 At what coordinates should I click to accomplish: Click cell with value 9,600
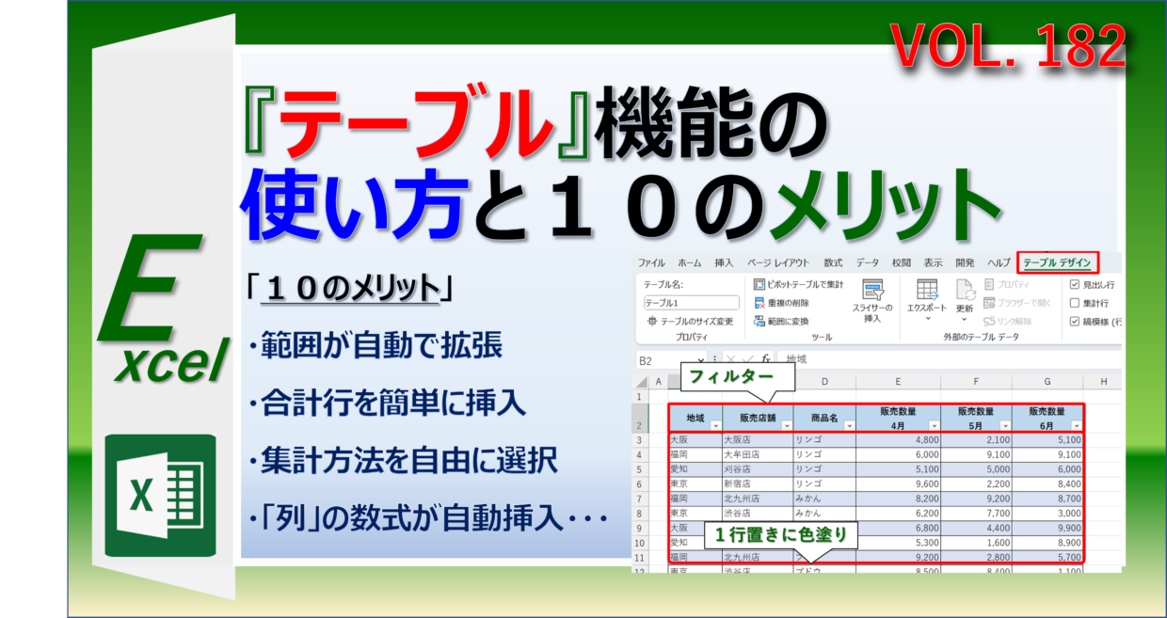(x=899, y=483)
